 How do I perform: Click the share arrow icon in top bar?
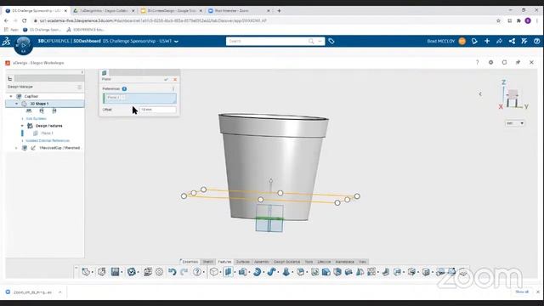(499, 42)
